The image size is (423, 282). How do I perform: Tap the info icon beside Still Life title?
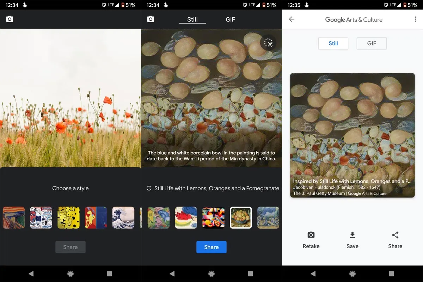(x=149, y=189)
